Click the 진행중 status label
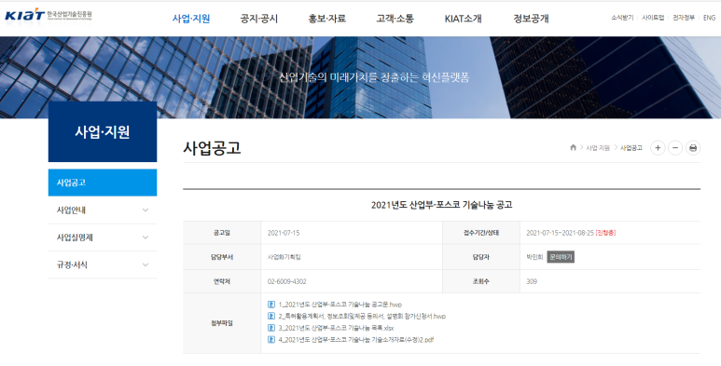The image size is (721, 366). (605, 233)
